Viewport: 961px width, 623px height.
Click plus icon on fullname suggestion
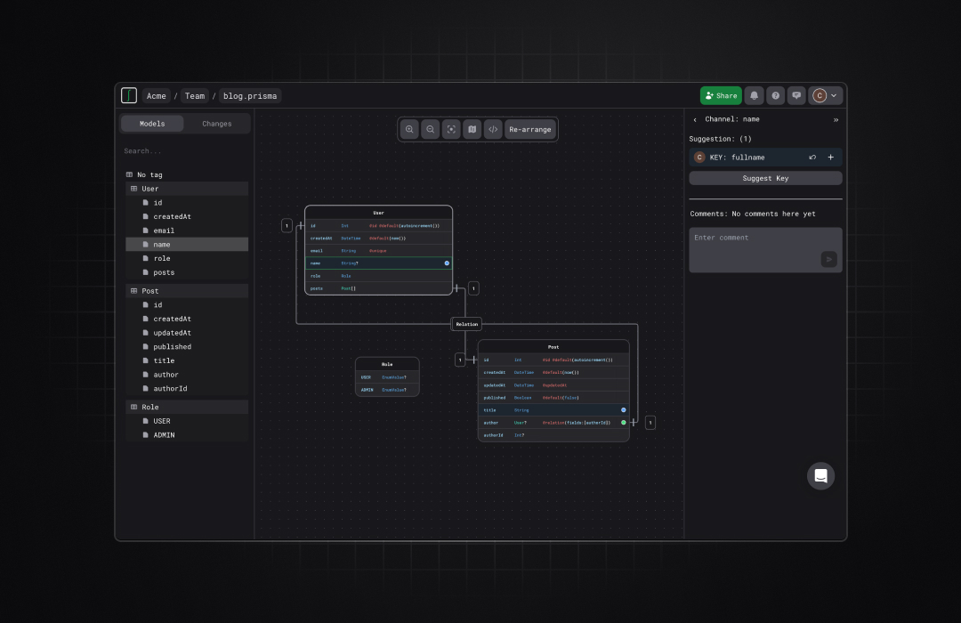pos(831,158)
